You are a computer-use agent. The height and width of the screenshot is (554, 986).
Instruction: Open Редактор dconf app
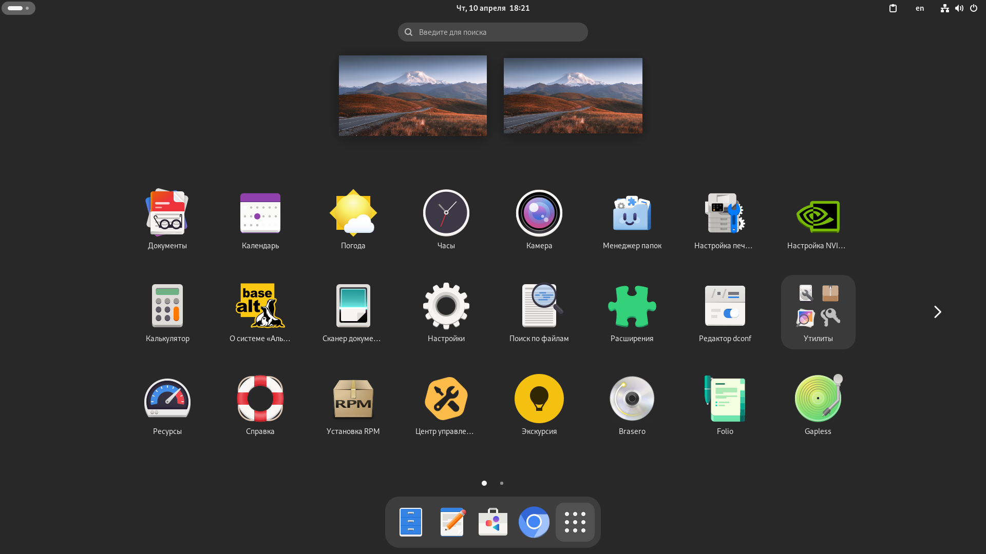coord(725,312)
